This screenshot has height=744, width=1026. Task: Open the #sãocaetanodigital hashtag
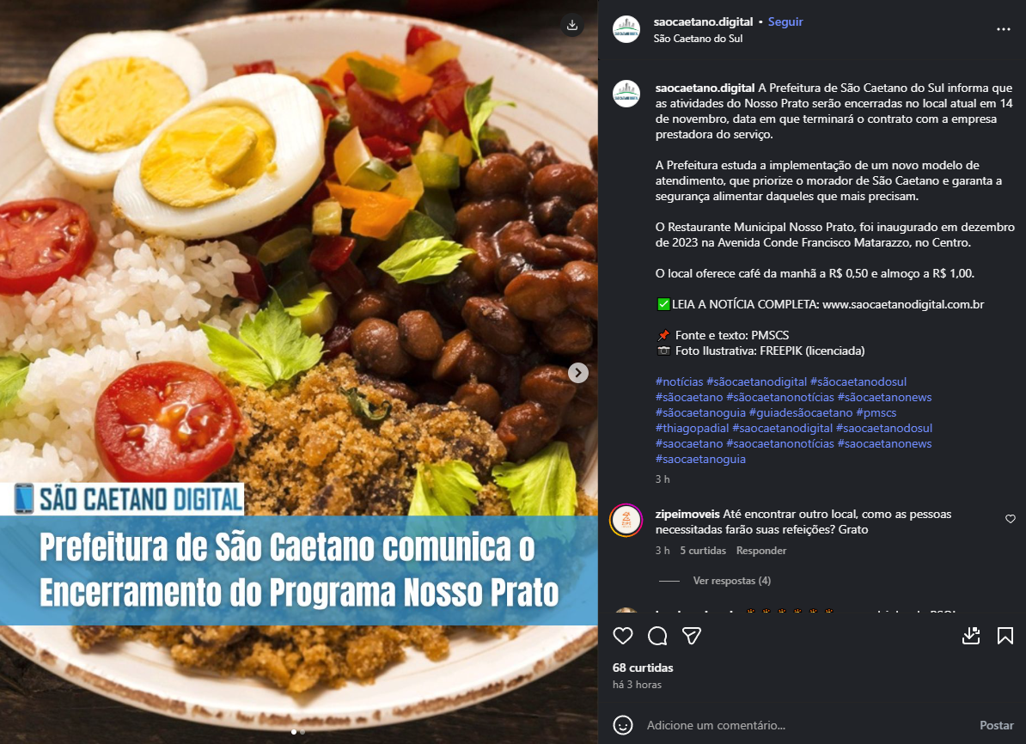coord(756,381)
